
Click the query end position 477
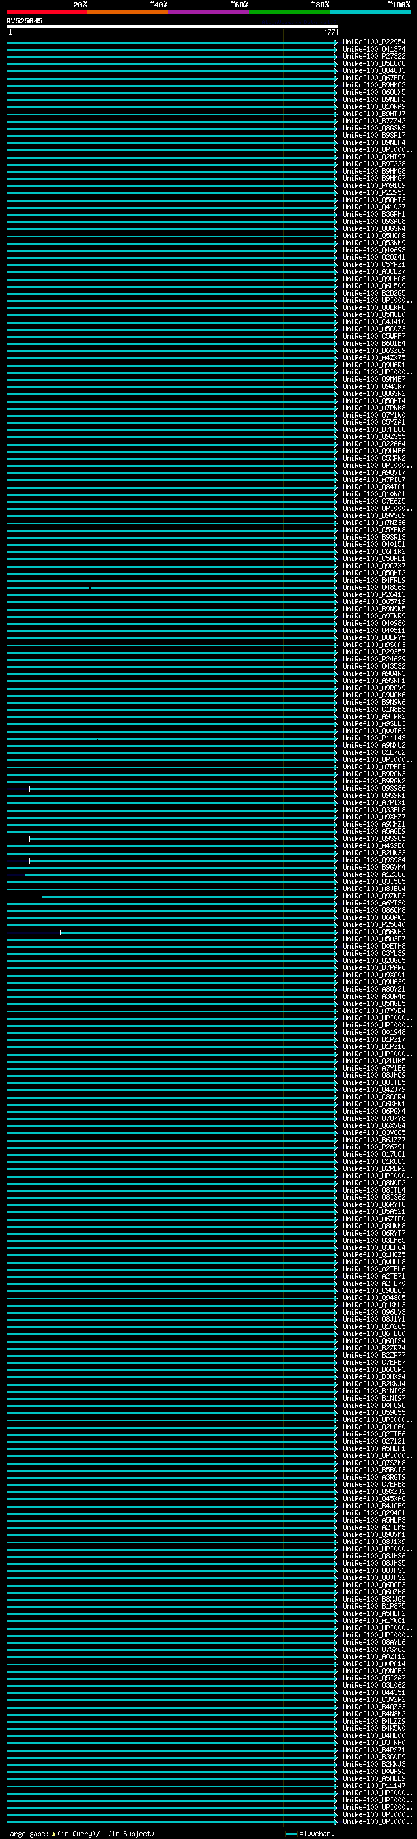click(328, 32)
